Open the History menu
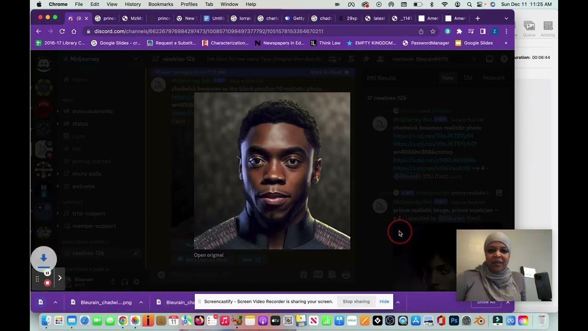The image size is (588, 331). (133, 4)
